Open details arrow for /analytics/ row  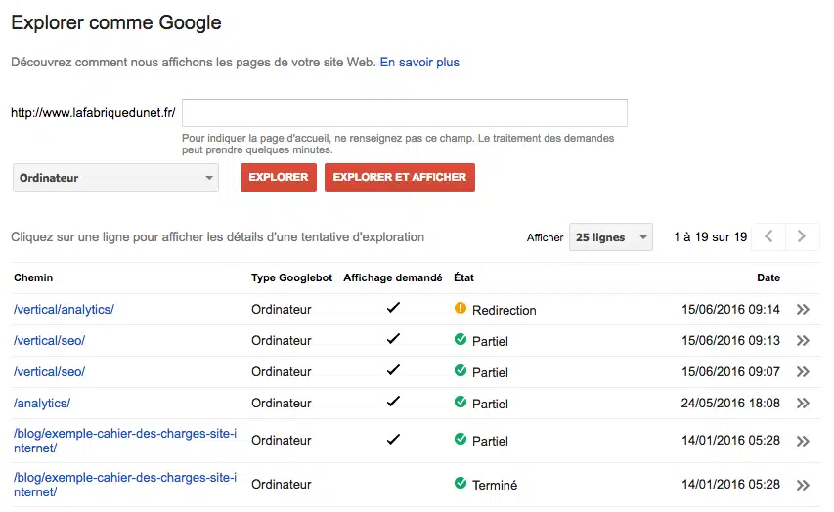coord(803,404)
